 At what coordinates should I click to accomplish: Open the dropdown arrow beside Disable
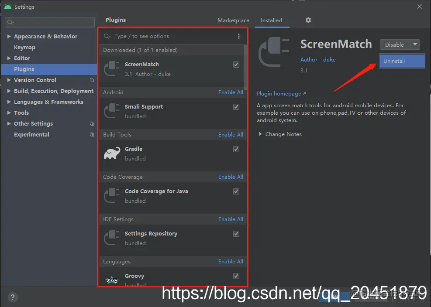[x=415, y=44]
